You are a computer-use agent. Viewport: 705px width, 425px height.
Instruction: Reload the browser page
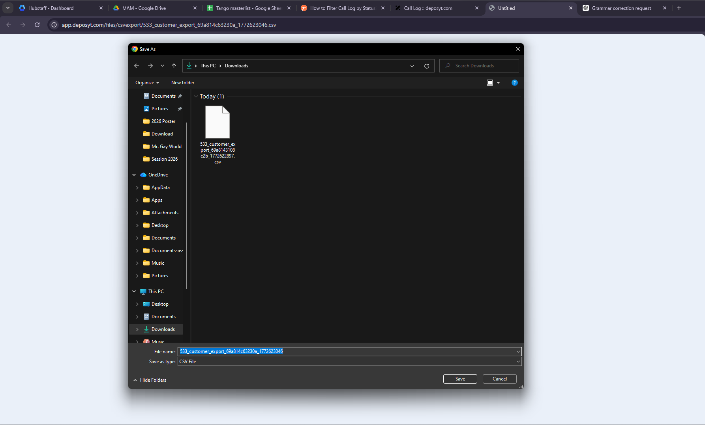tap(37, 25)
